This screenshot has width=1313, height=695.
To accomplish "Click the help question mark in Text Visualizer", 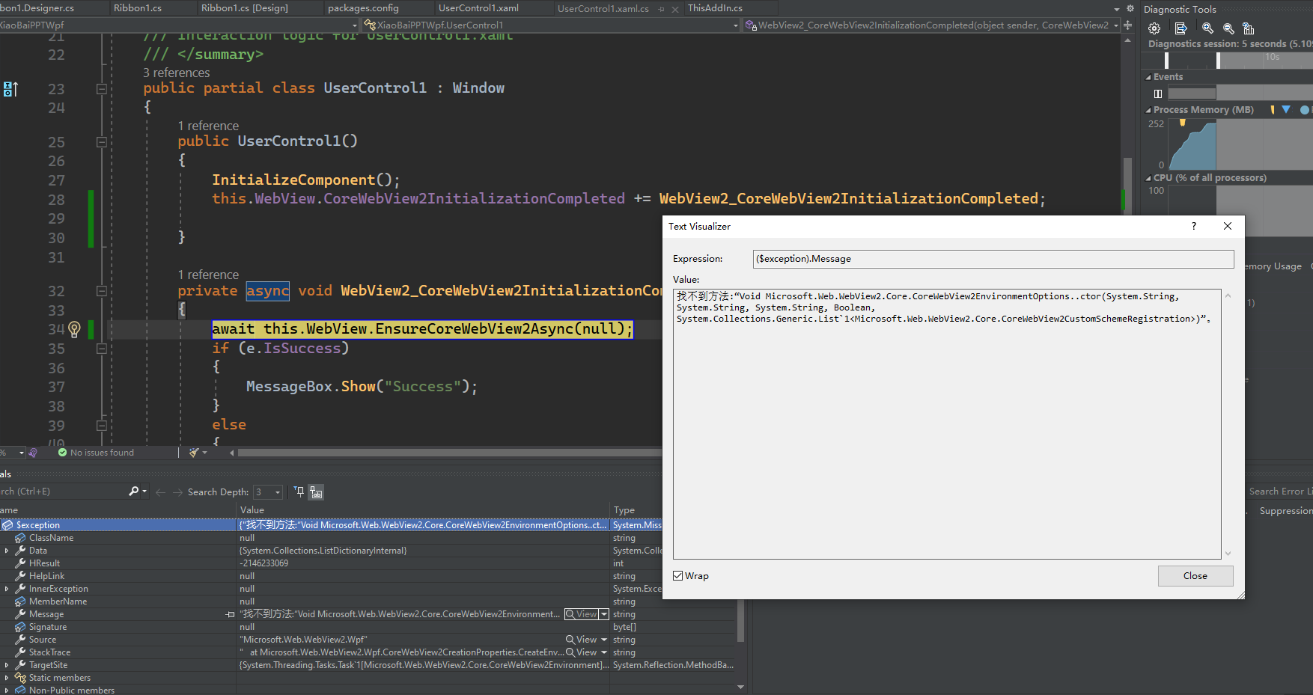I will [1193, 226].
